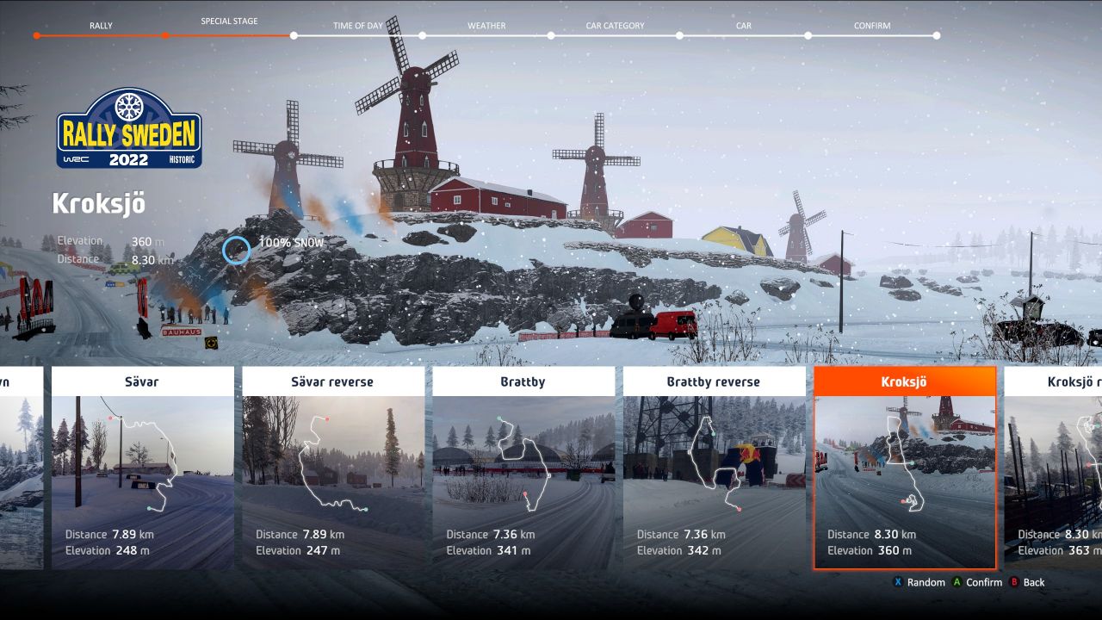Click the Random text label
The height and width of the screenshot is (620, 1102).
(x=926, y=583)
